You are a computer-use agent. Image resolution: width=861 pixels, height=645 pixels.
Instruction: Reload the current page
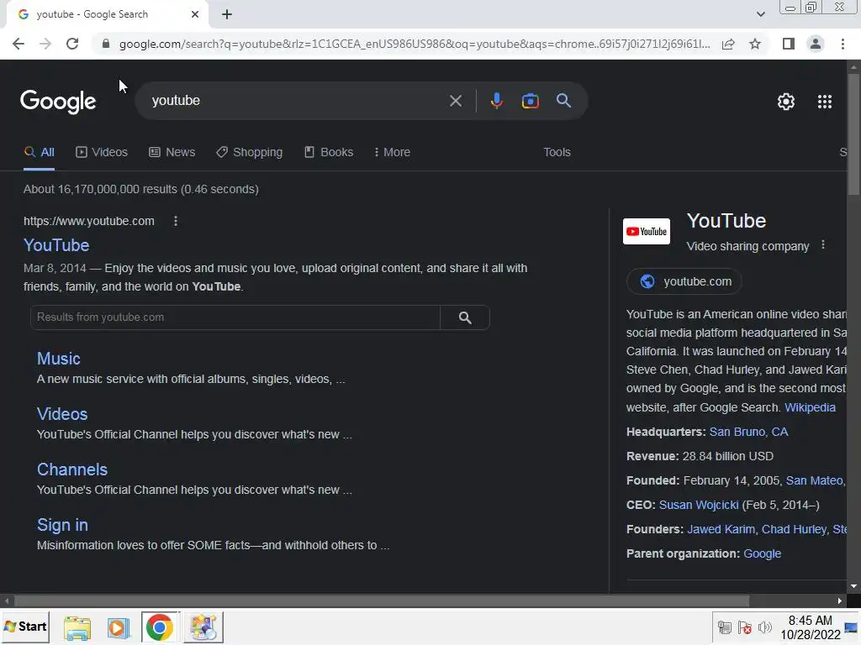tap(72, 44)
